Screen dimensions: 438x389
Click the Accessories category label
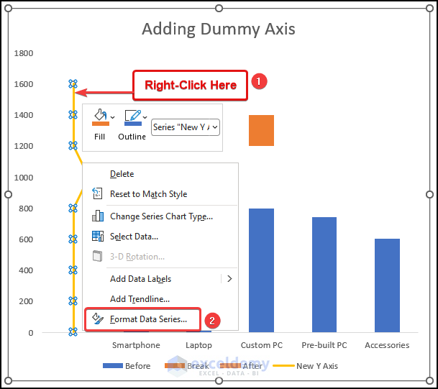pyautogui.click(x=387, y=345)
